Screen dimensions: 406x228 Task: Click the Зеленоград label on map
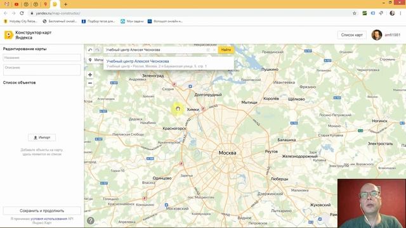[153, 76]
